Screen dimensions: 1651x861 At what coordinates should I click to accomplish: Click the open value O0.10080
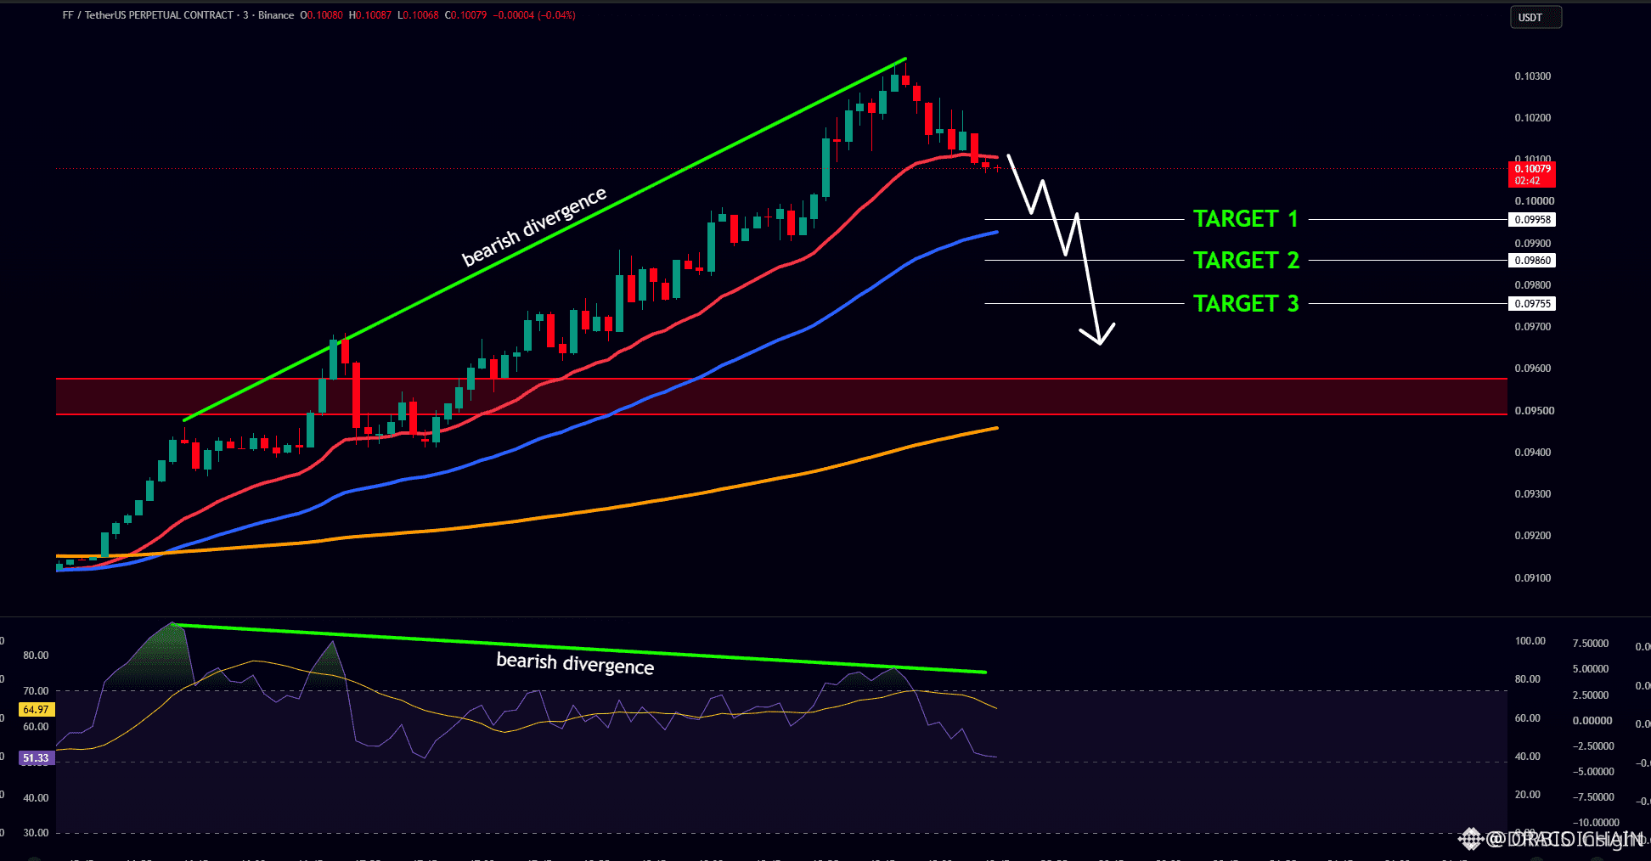pyautogui.click(x=322, y=15)
